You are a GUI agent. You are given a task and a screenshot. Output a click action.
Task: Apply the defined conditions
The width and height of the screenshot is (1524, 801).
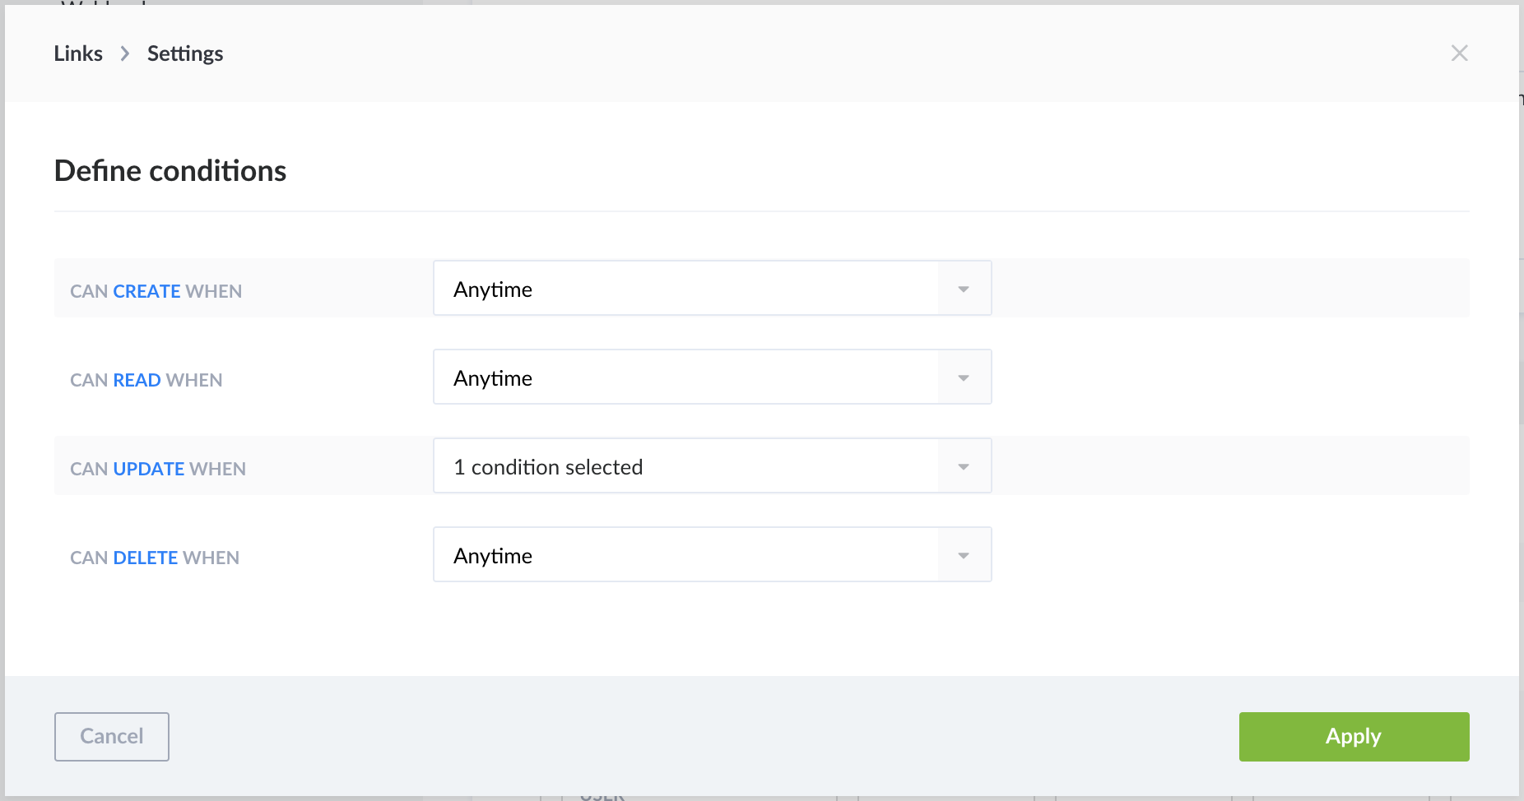tap(1354, 736)
